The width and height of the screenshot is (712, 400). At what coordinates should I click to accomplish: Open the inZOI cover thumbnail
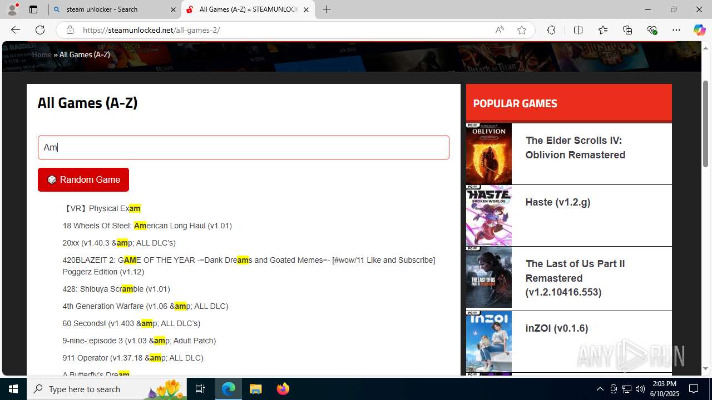[489, 342]
